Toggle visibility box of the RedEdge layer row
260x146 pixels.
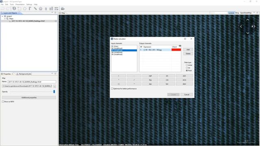click(x=56, y=21)
